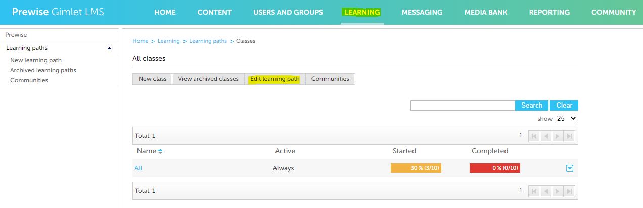The width and height of the screenshot is (643, 208).
Task: Open the Learning tab in navigation
Action: point(362,12)
